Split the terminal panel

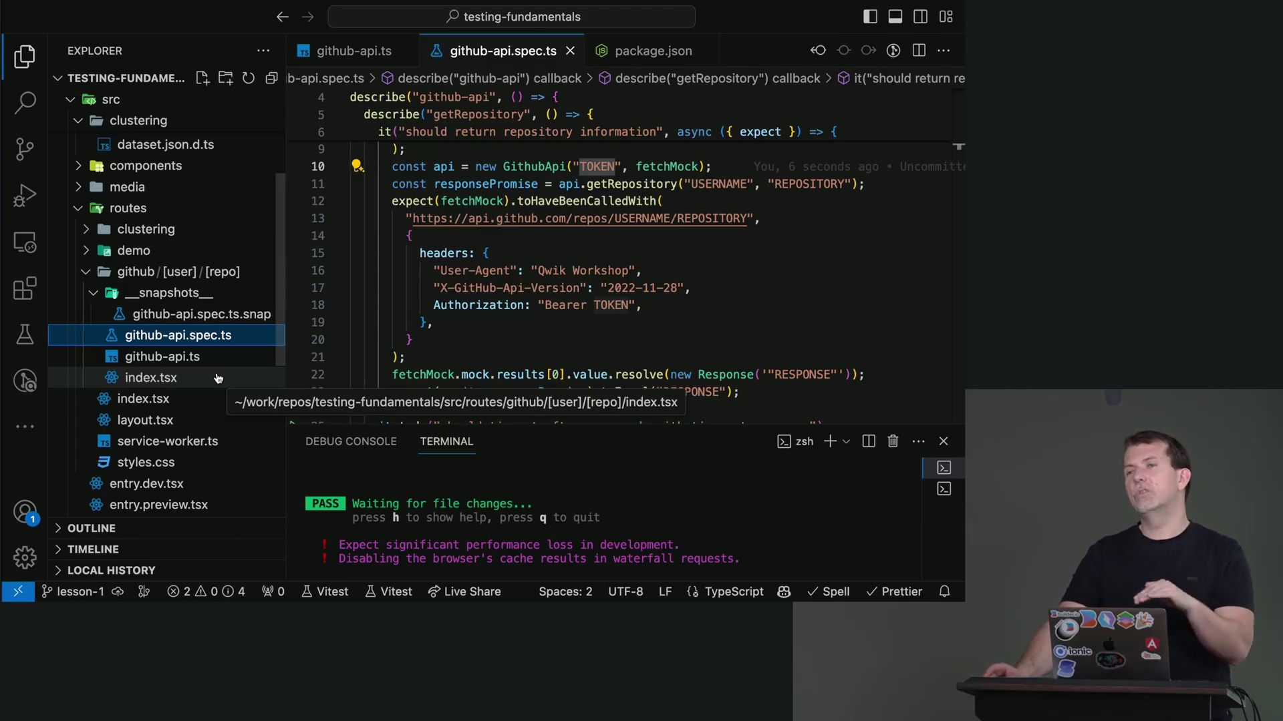pos(869,441)
